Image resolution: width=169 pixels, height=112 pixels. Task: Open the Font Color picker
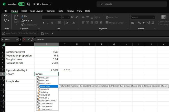tap(73, 23)
